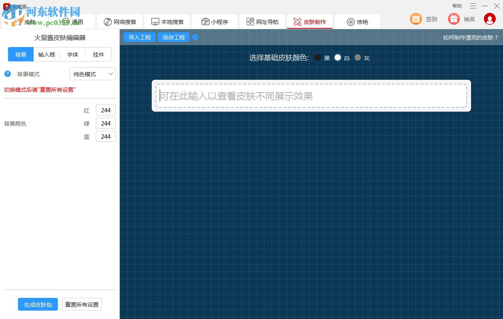Switch to the 输入框 settings tab

click(46, 54)
